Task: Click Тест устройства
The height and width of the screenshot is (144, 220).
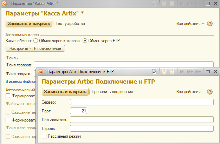Action: click(x=70, y=24)
